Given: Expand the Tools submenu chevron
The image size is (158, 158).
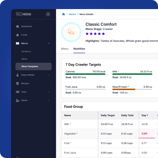Looking at the screenshot, I should tap(49, 92).
